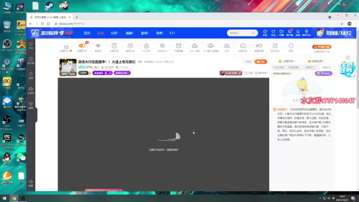The width and height of the screenshot is (359, 202).
Task: Open the shield PK icon
Action: coord(162,46)
